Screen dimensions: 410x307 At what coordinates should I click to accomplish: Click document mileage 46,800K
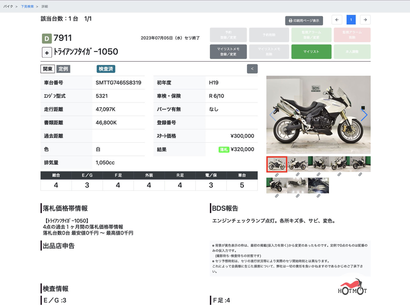coord(106,122)
